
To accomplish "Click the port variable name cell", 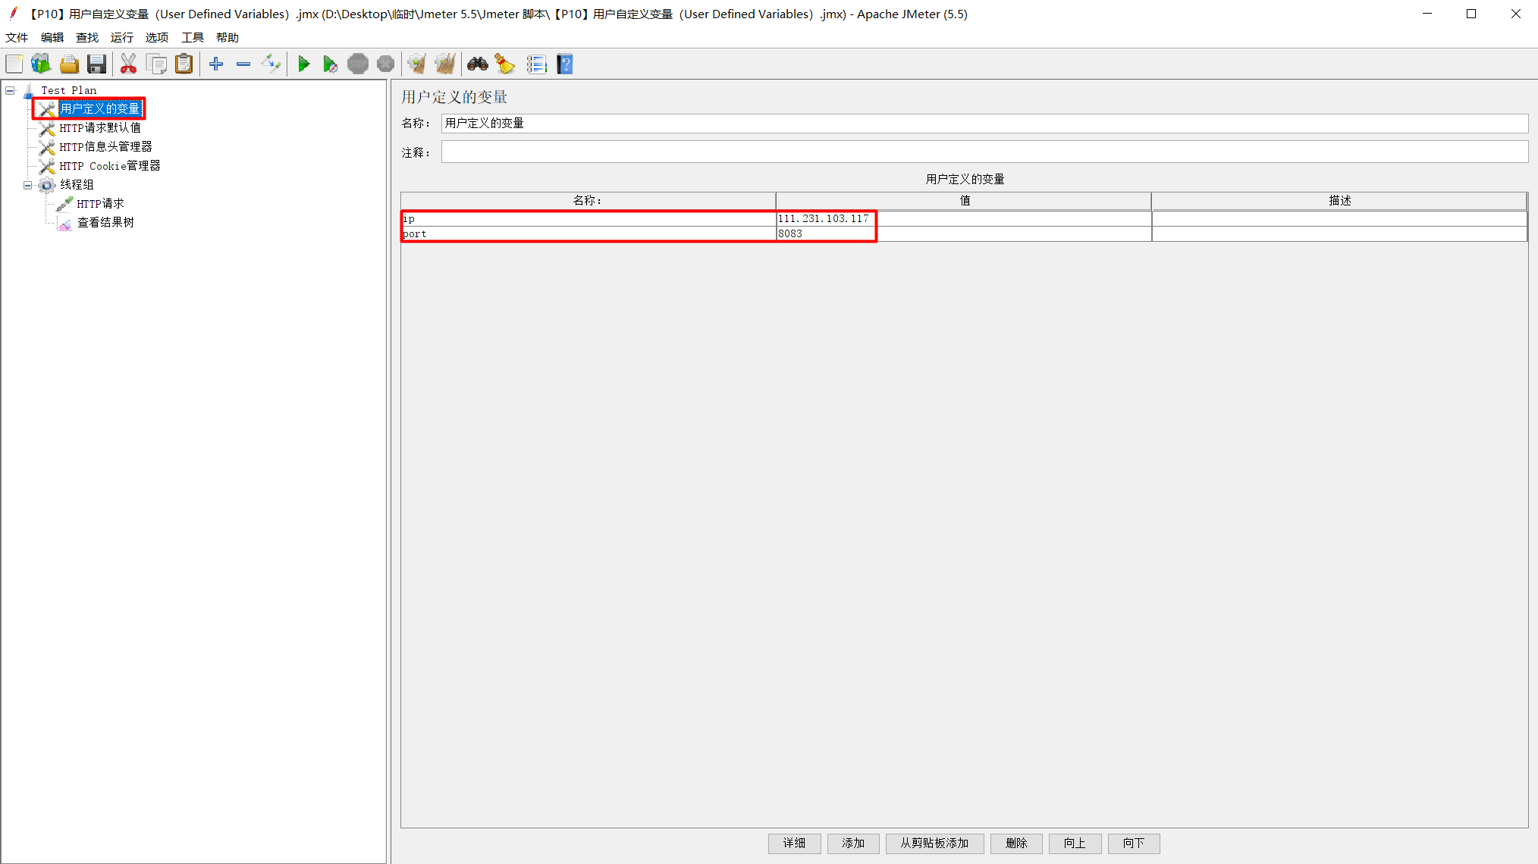I will pos(589,234).
